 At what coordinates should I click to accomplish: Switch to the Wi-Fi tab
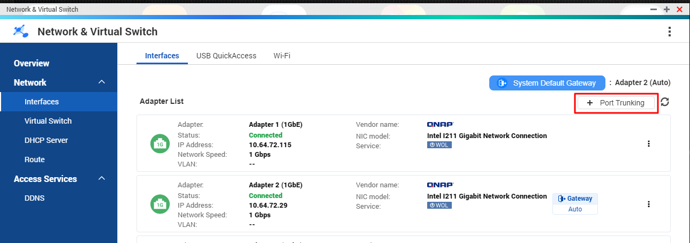(x=282, y=56)
